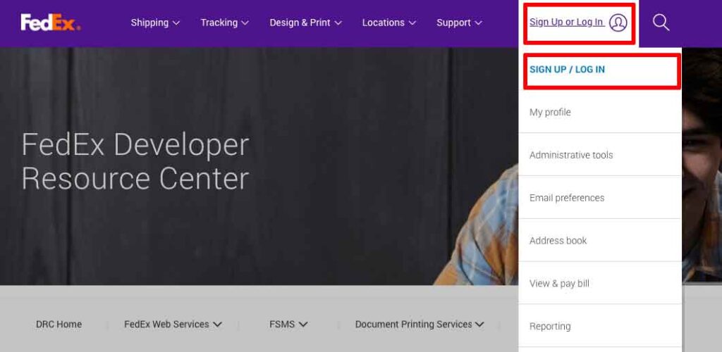Open Document Printing Services dropdown
Screen dimensions: 722x352
420,325
